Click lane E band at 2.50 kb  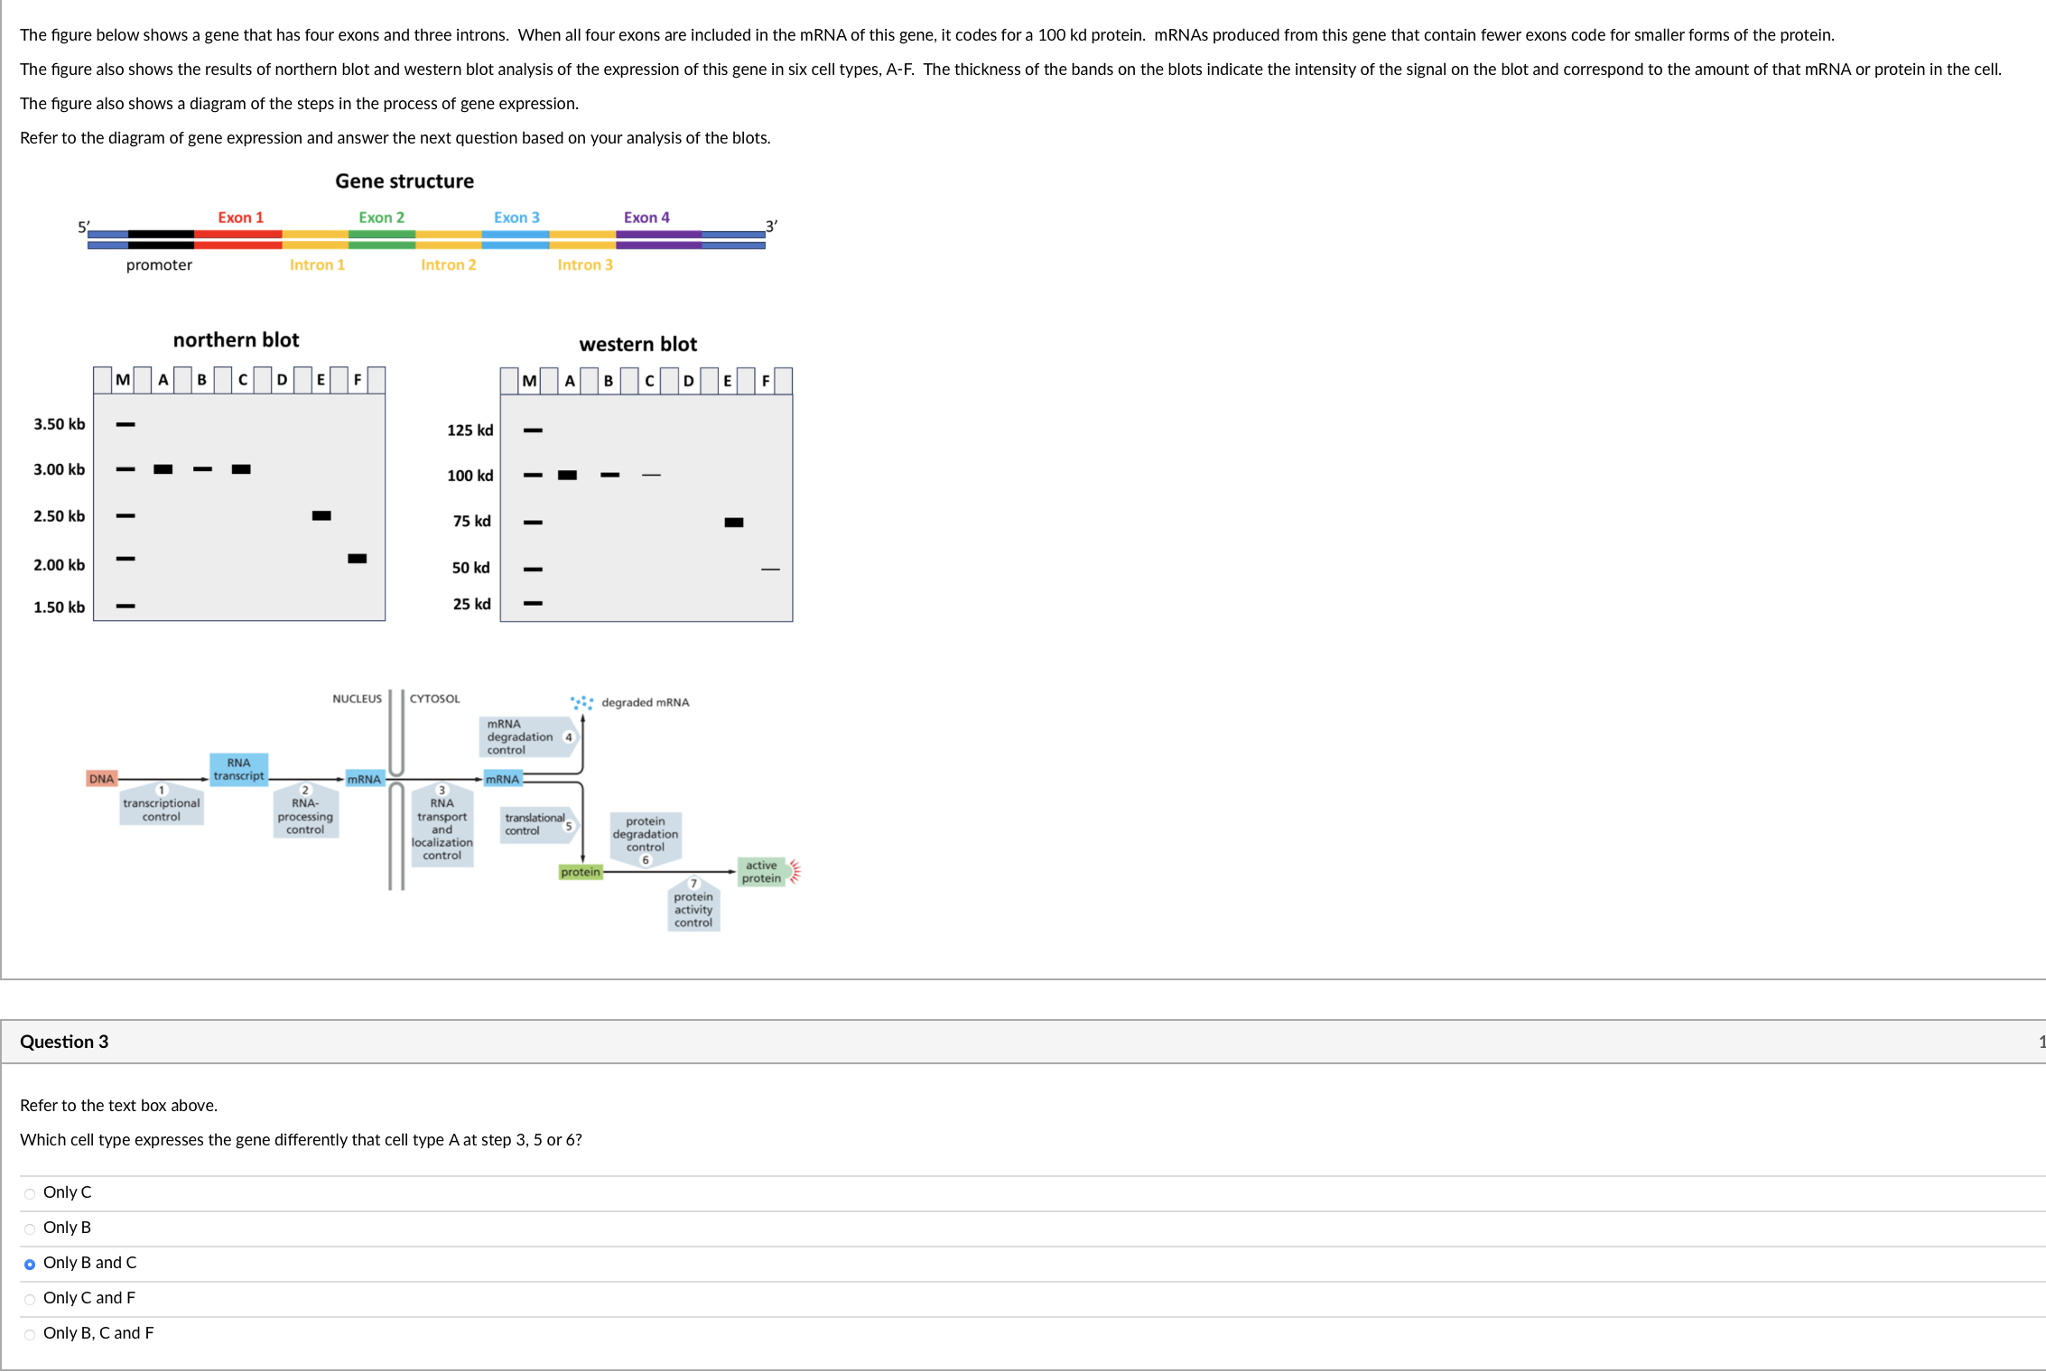click(x=321, y=515)
